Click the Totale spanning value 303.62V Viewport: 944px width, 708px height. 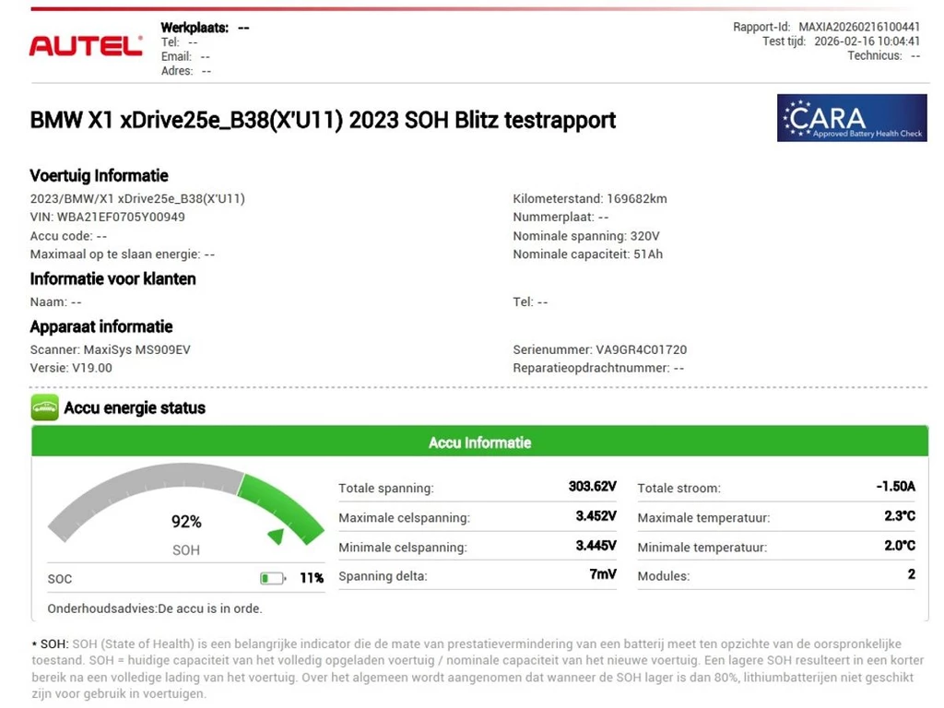(592, 487)
